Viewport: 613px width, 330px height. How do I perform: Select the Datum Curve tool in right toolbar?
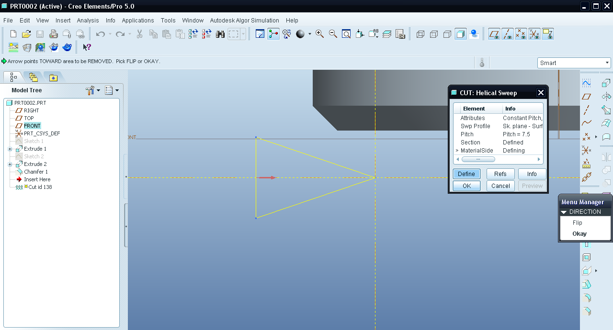tap(586, 123)
